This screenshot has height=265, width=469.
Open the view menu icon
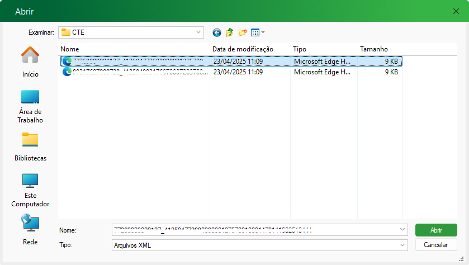pyautogui.click(x=257, y=32)
